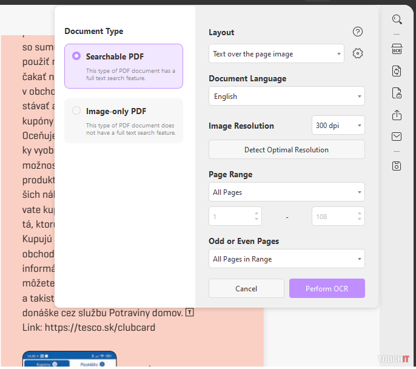The image size is (416, 369).
Task: Cancel the OCR dialog
Action: pyautogui.click(x=246, y=288)
